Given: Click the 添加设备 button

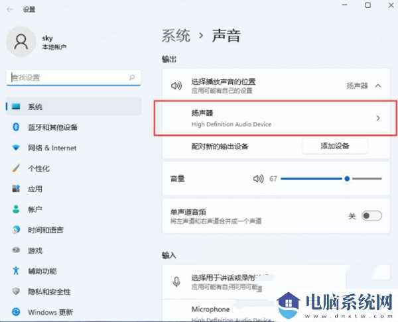Looking at the screenshot, I should click(x=335, y=146).
